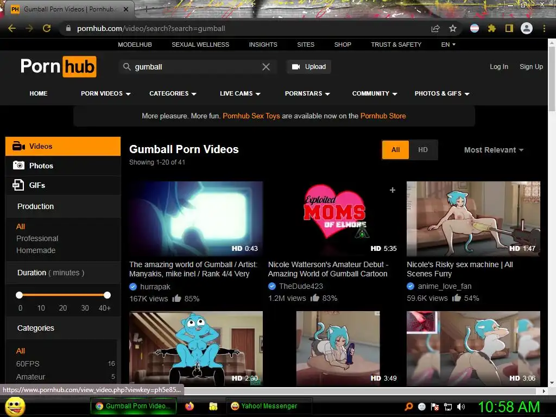Open the Extensions puzzle piece menu
The width and height of the screenshot is (556, 417).
click(x=491, y=28)
